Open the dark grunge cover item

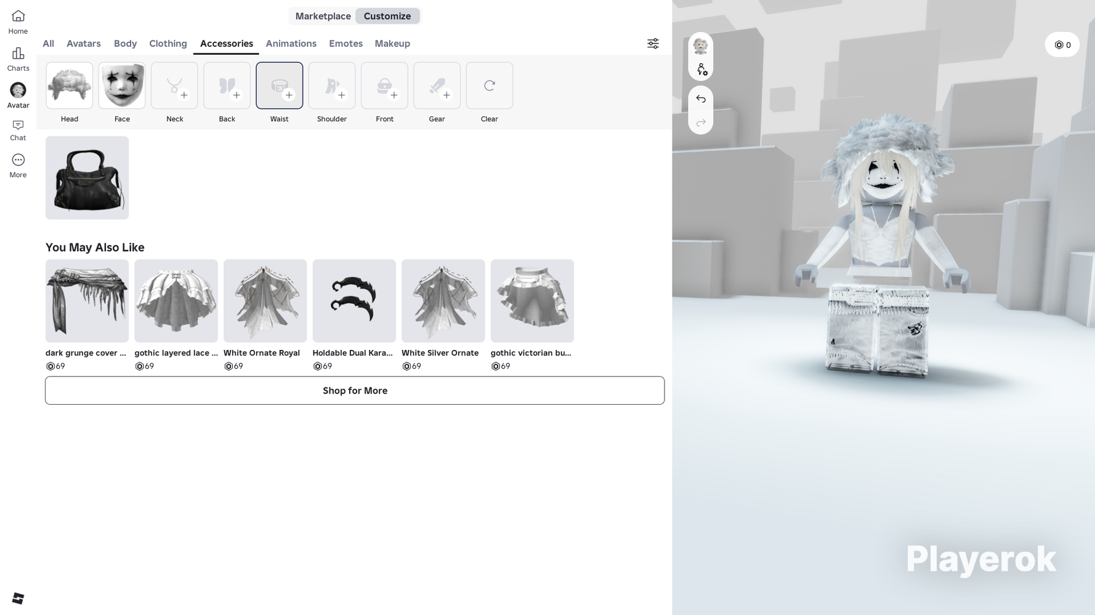pyautogui.click(x=87, y=301)
